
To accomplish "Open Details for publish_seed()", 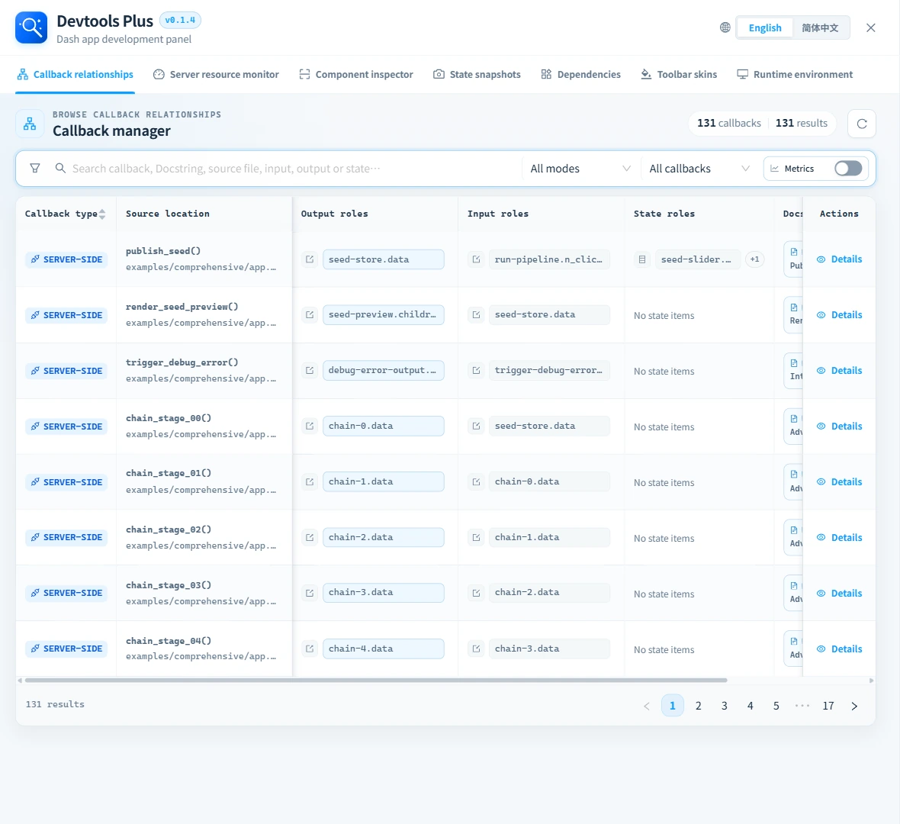I will 839,259.
